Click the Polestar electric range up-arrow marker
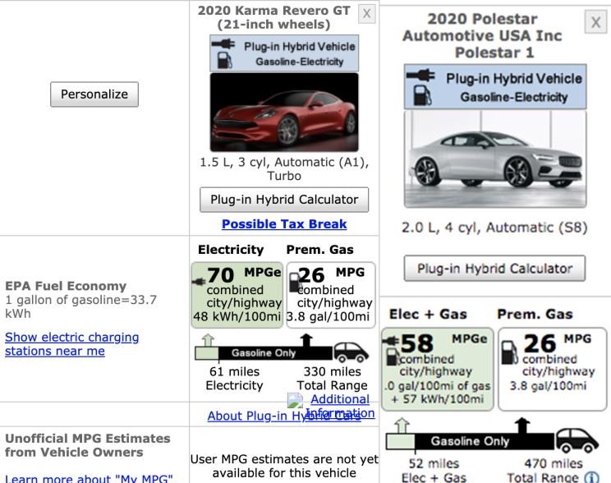The height and width of the screenshot is (483, 611). pos(402,425)
